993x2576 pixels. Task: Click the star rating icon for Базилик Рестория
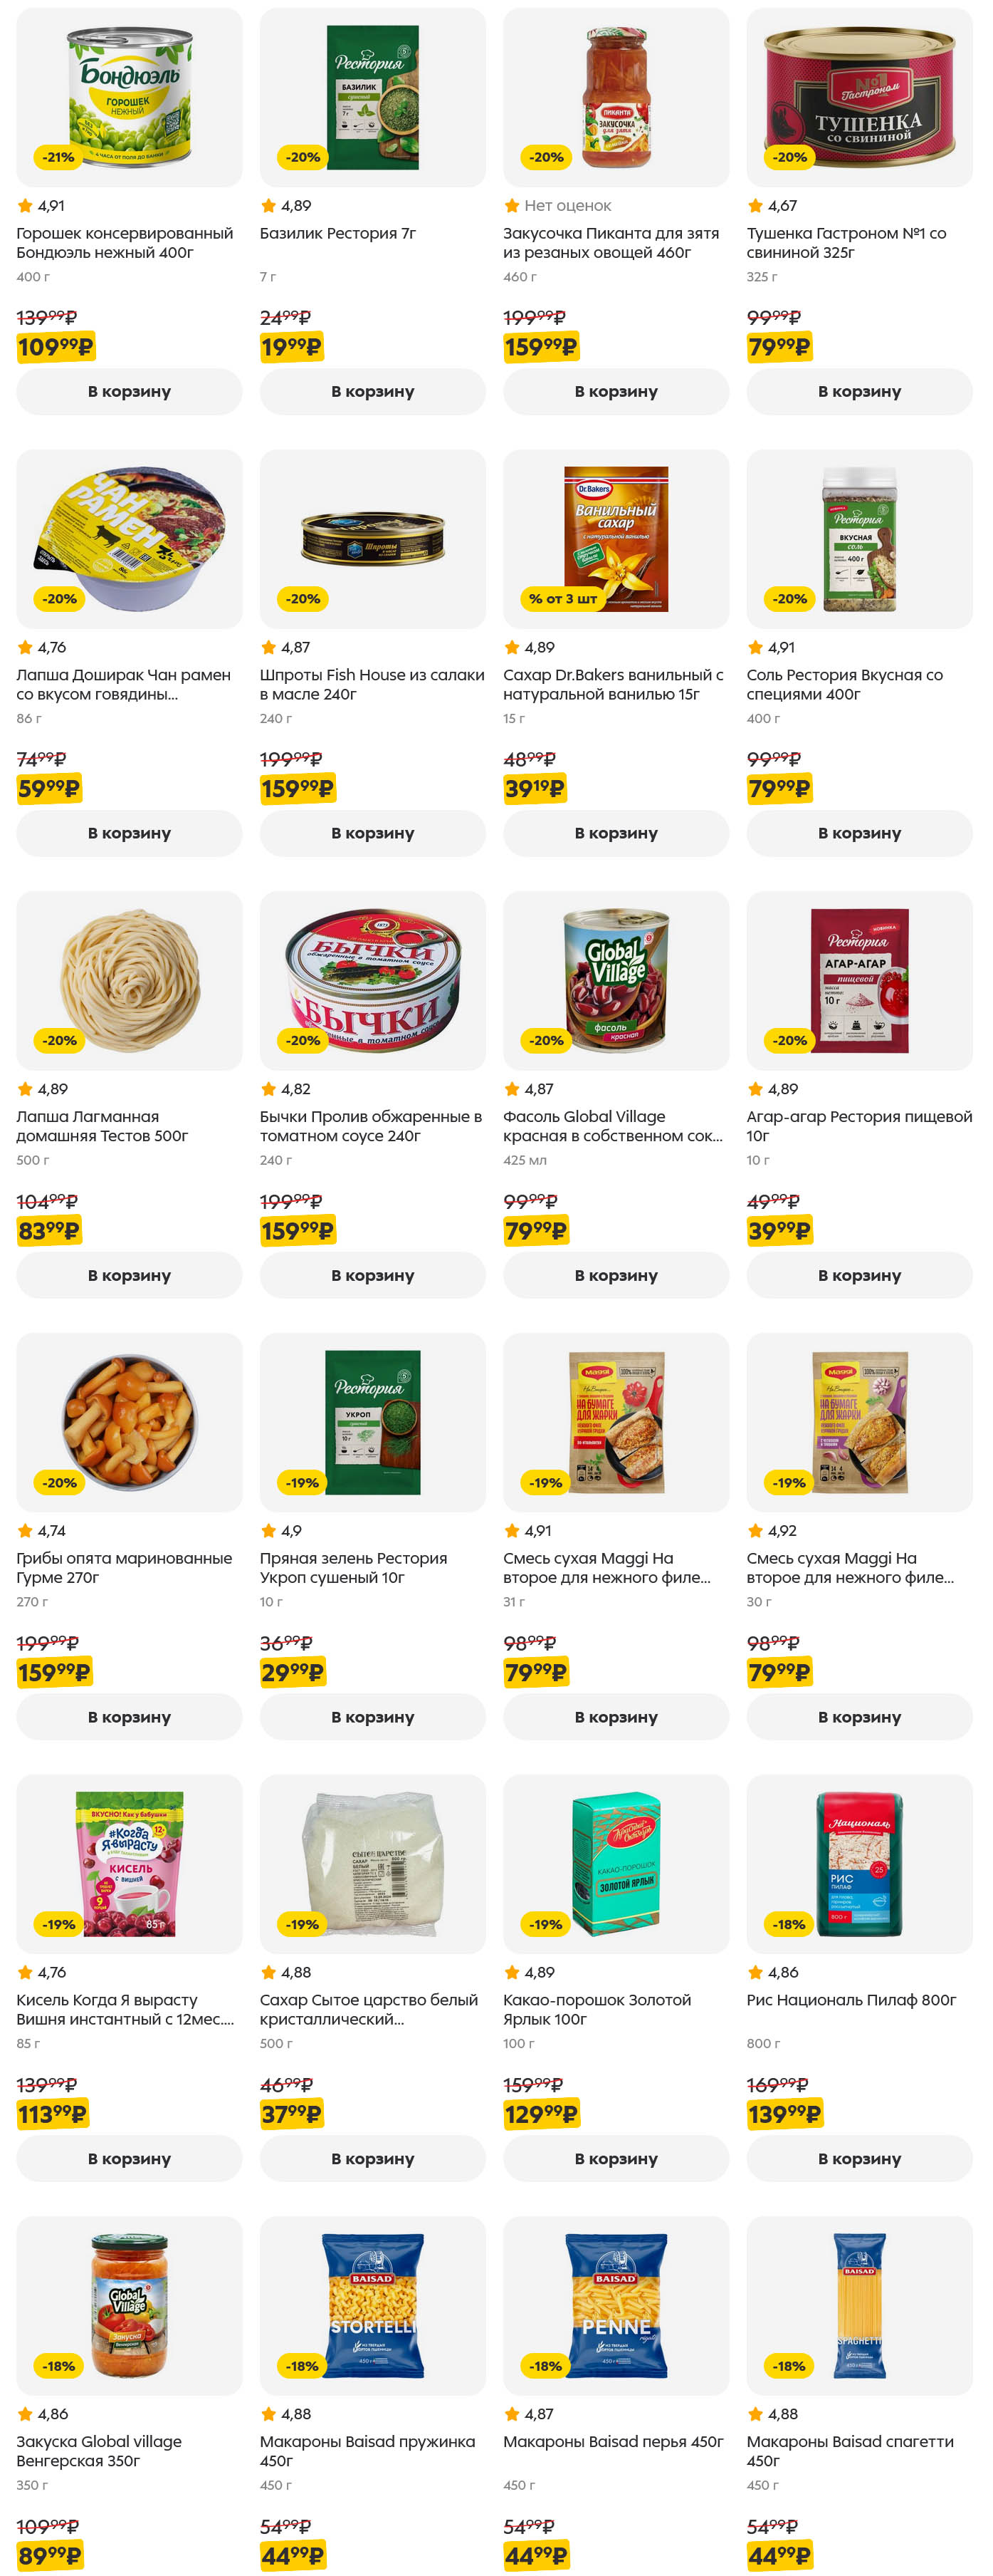pos(268,206)
